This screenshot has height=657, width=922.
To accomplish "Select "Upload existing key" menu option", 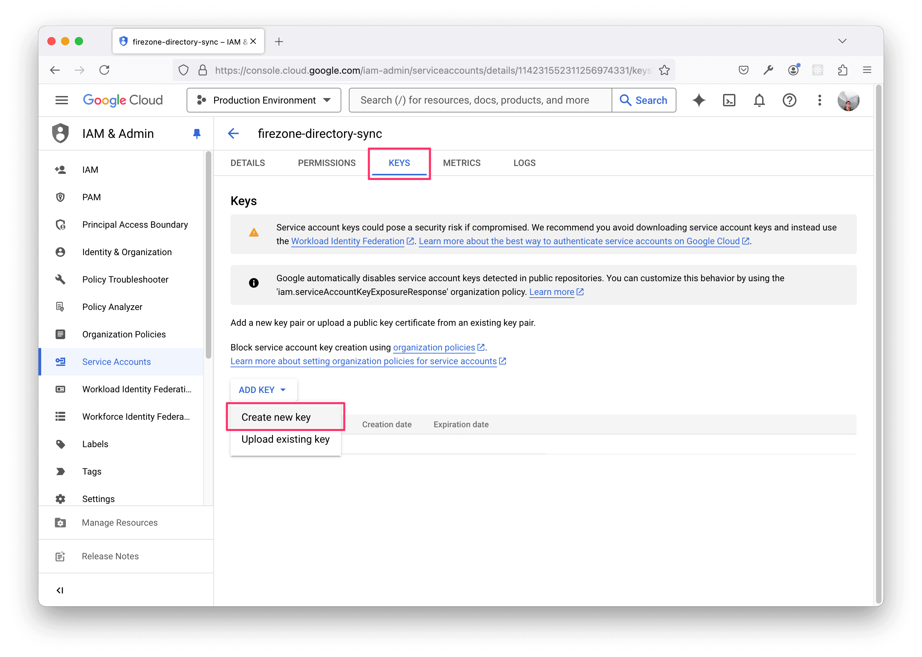I will (285, 439).
